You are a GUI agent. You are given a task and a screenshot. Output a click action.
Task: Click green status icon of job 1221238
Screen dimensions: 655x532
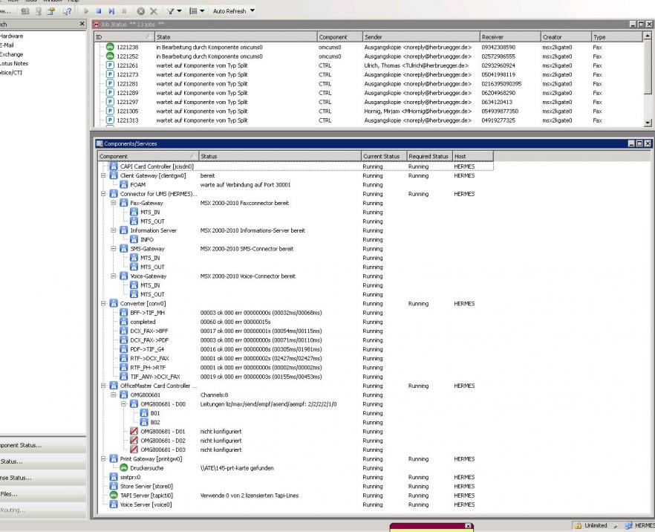(109, 48)
